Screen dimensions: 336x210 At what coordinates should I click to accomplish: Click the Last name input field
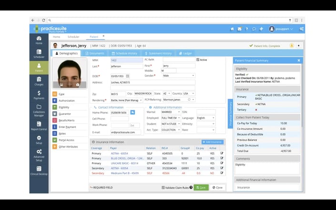126,66
